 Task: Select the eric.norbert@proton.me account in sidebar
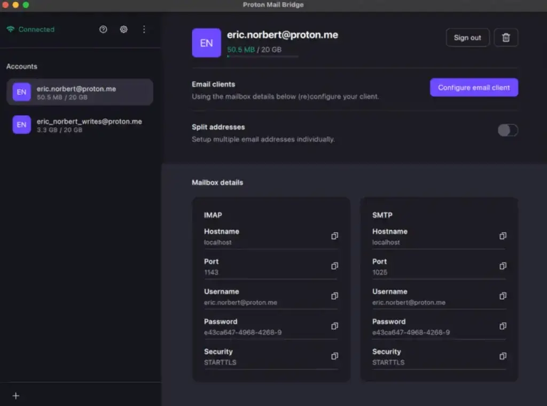[x=80, y=92]
